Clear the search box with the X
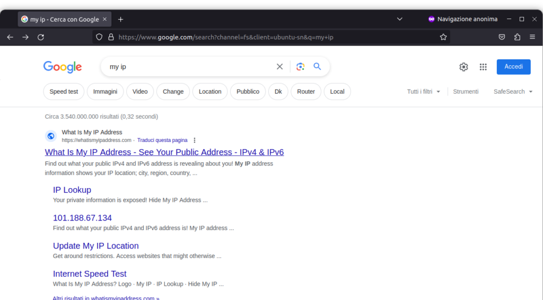543x300 pixels. [279, 66]
